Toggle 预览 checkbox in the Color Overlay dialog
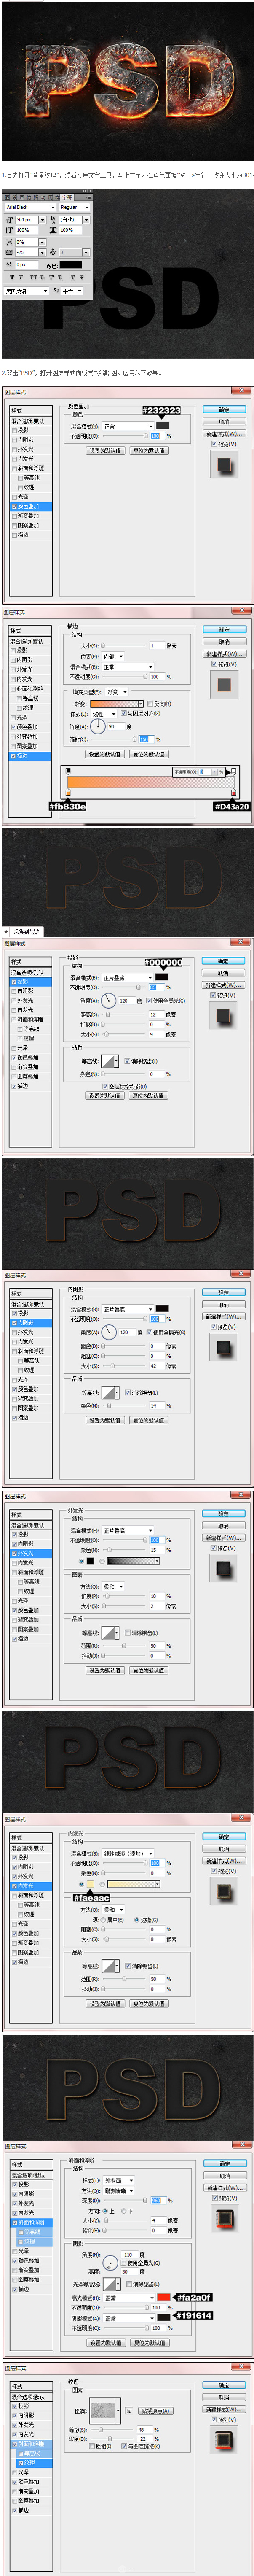The image size is (254, 2576). pos(214,444)
